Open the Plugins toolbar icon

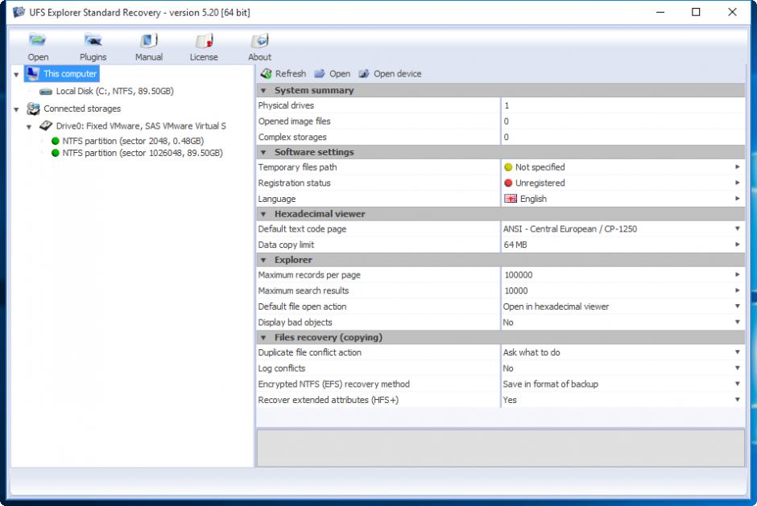(x=93, y=40)
